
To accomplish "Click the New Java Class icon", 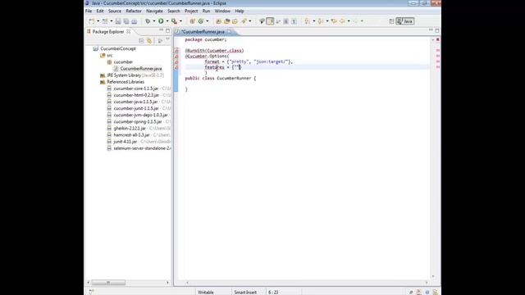I will point(201,21).
